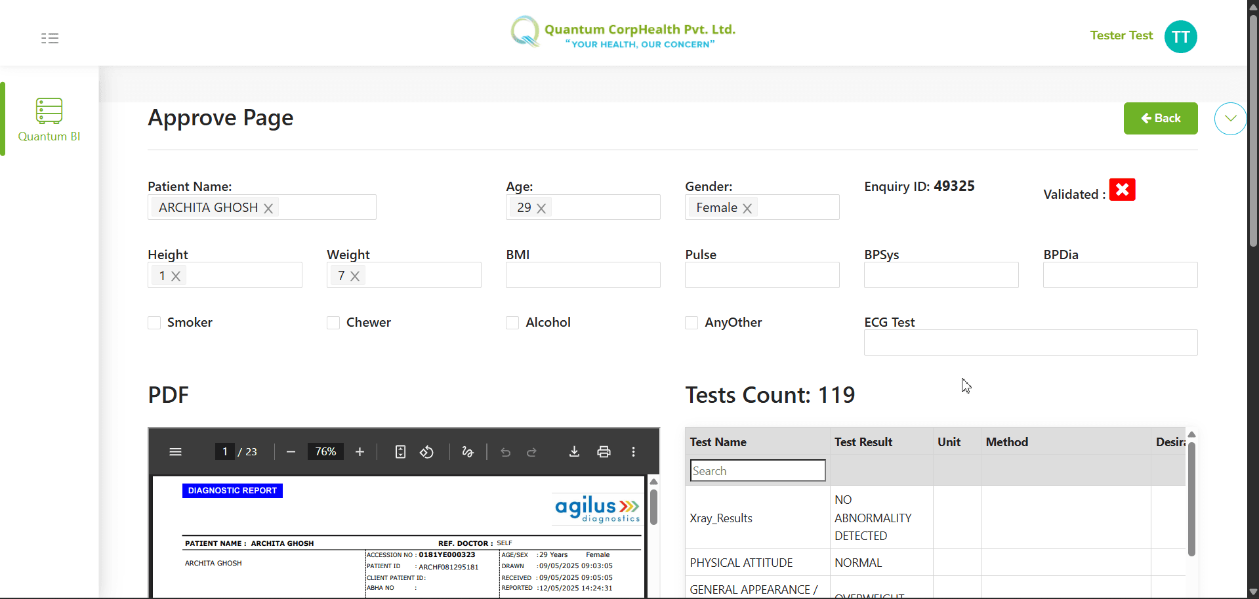The height and width of the screenshot is (599, 1259).
Task: Click the PDF zoom out minus icon
Action: click(291, 451)
